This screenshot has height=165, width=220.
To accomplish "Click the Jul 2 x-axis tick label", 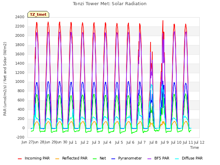I will point(85,142).
